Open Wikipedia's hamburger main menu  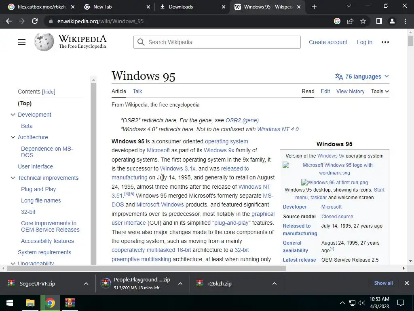point(22,42)
